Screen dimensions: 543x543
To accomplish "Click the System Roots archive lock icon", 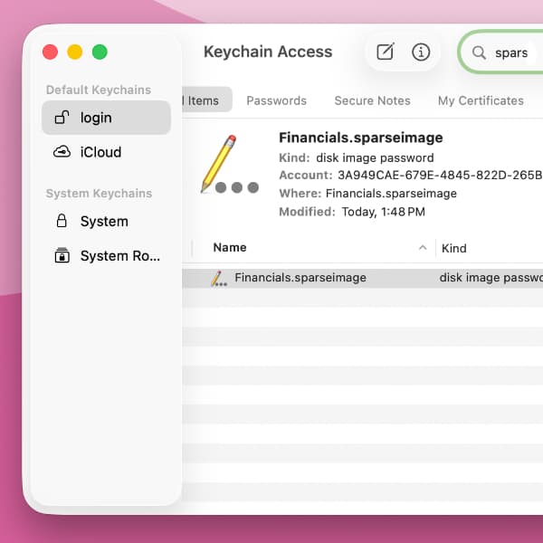I will point(62,255).
